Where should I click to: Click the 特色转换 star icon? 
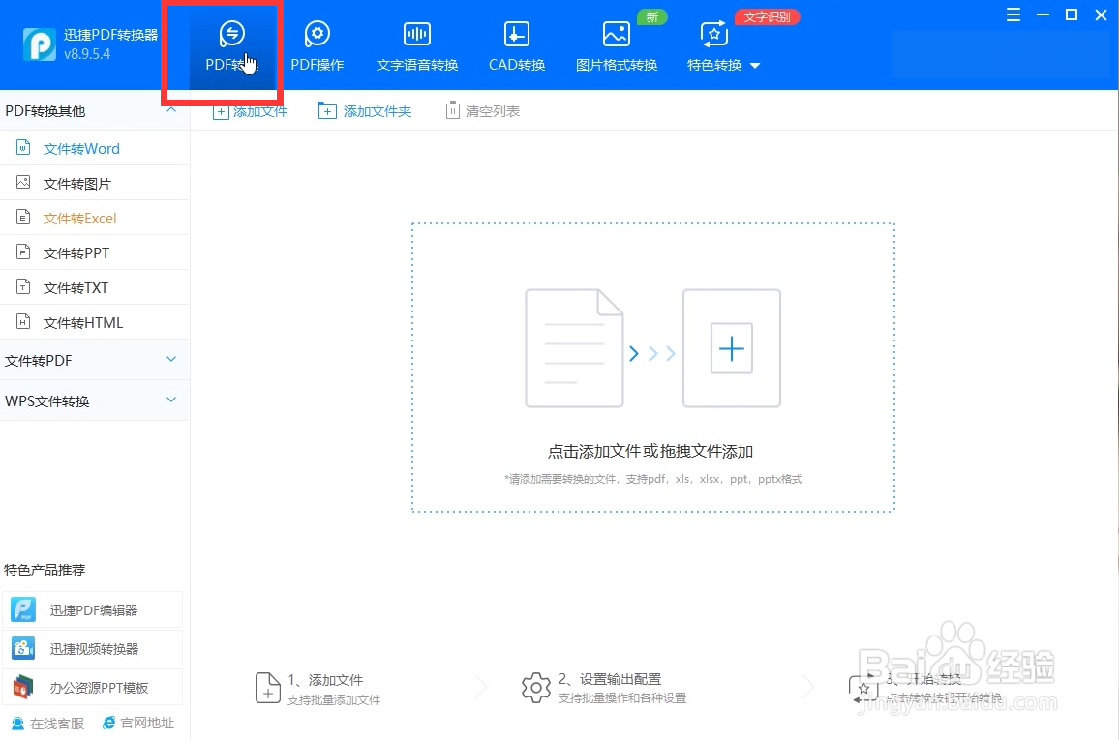pyautogui.click(x=714, y=34)
